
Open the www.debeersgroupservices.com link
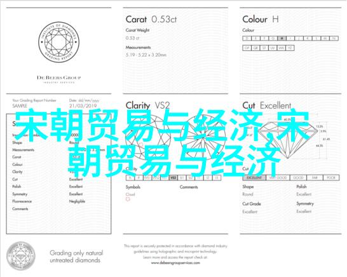click(175, 263)
